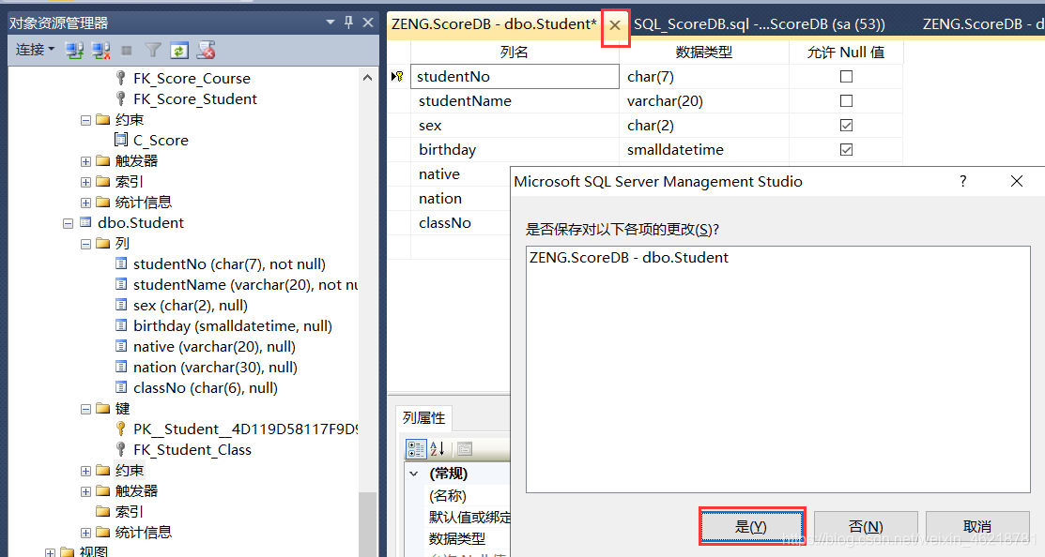
Task: Expand the 索引 folder below the upper 触发器
Action: [x=86, y=182]
